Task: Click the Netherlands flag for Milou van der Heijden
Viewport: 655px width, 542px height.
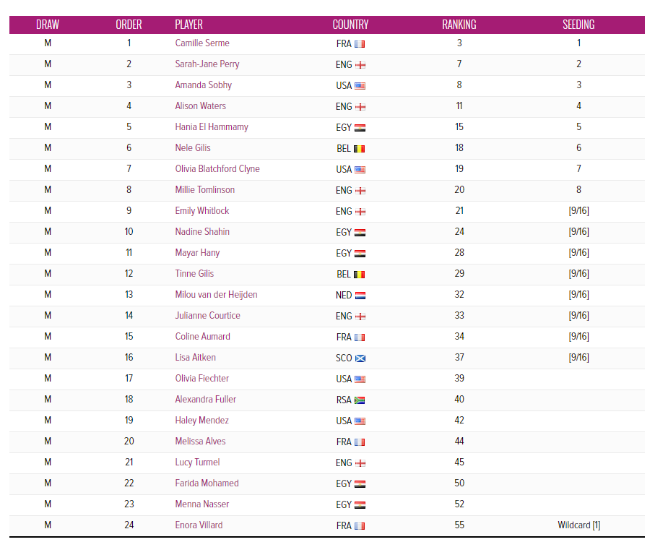Action: (x=360, y=296)
